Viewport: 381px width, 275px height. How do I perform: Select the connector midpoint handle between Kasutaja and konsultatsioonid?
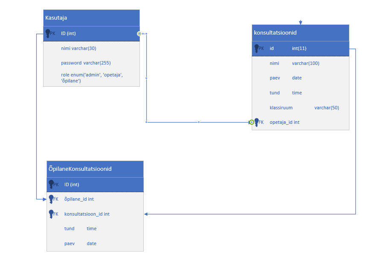pyautogui.click(x=199, y=122)
